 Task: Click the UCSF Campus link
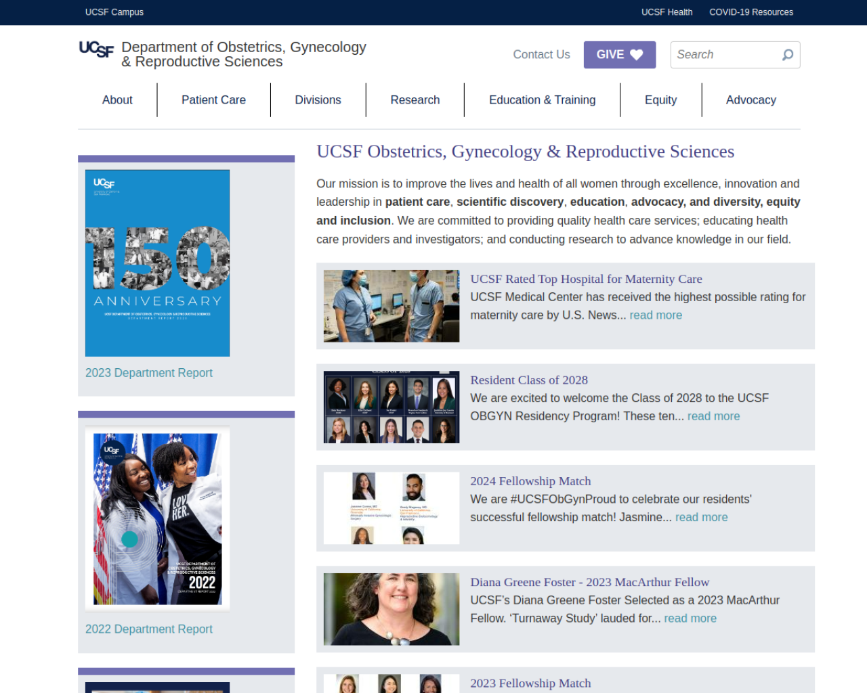114,12
